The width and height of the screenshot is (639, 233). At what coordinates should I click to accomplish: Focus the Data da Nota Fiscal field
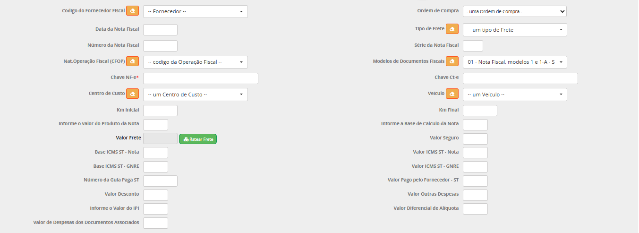tap(160, 30)
